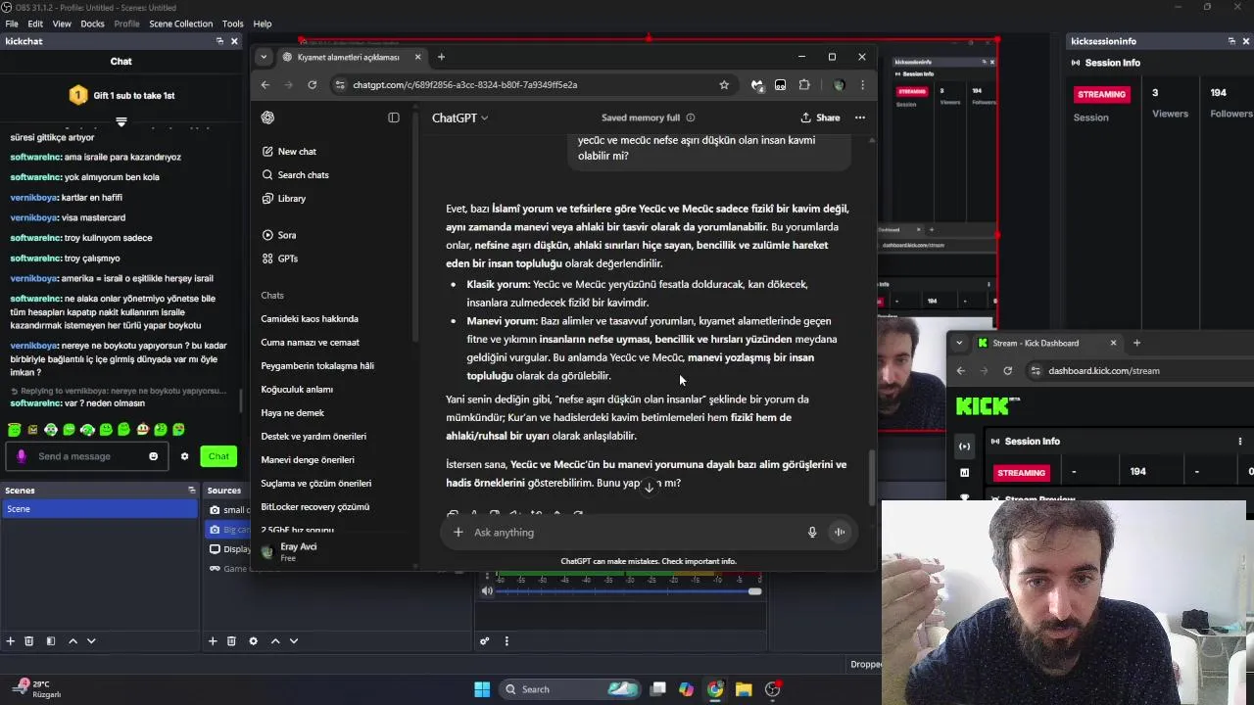Expand the pinned gift message in chat
The height and width of the screenshot is (705, 1254).
coord(121,122)
